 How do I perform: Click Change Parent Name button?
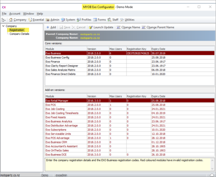(x=158, y=27)
